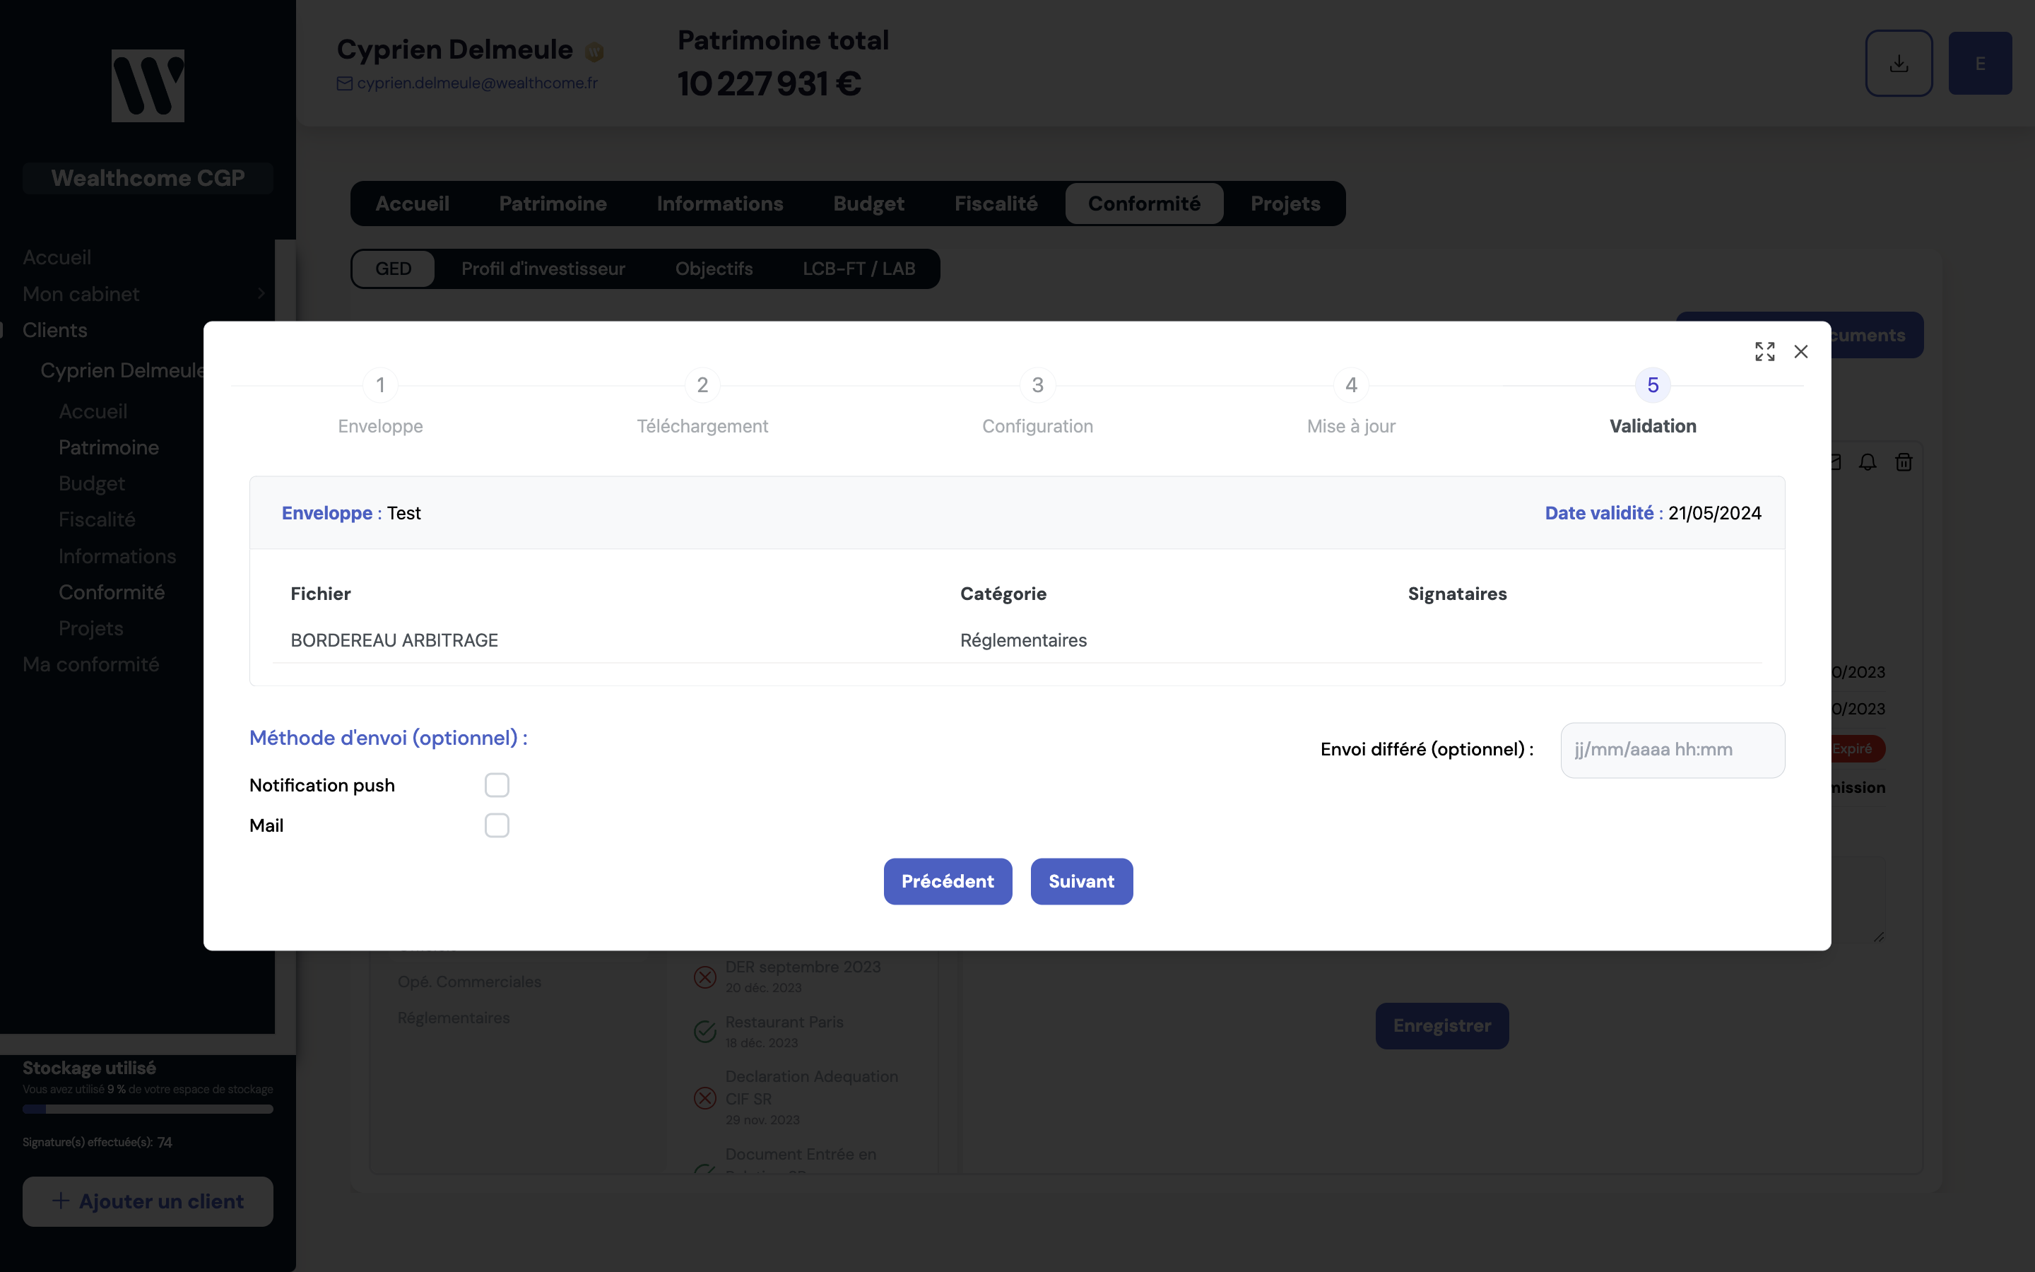Open Patrimoine under Cyprien Delmeule sidebar

109,447
